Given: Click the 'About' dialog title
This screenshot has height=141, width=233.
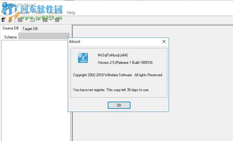Looking at the screenshot, I should (x=75, y=42).
